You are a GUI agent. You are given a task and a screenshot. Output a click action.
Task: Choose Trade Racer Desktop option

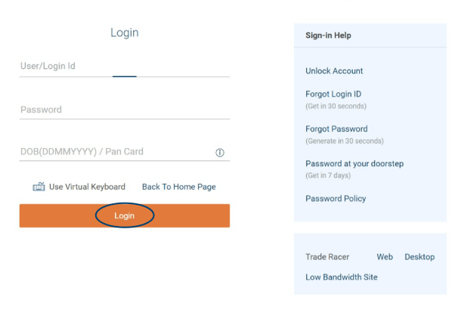pyautogui.click(x=419, y=257)
